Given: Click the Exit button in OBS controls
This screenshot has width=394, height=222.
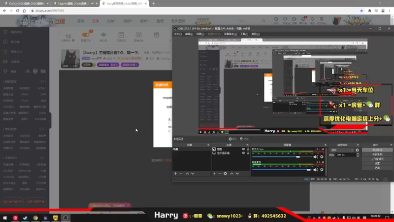Looking at the screenshot, I should (x=377, y=168).
